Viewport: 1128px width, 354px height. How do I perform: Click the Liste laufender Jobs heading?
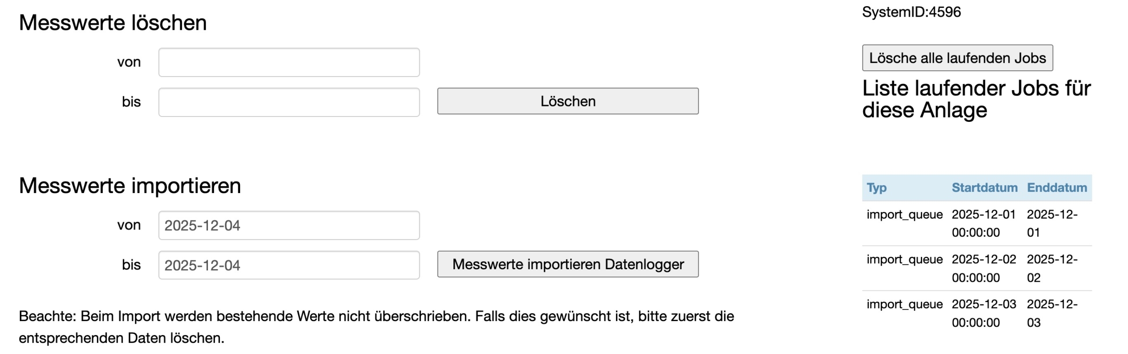click(976, 99)
